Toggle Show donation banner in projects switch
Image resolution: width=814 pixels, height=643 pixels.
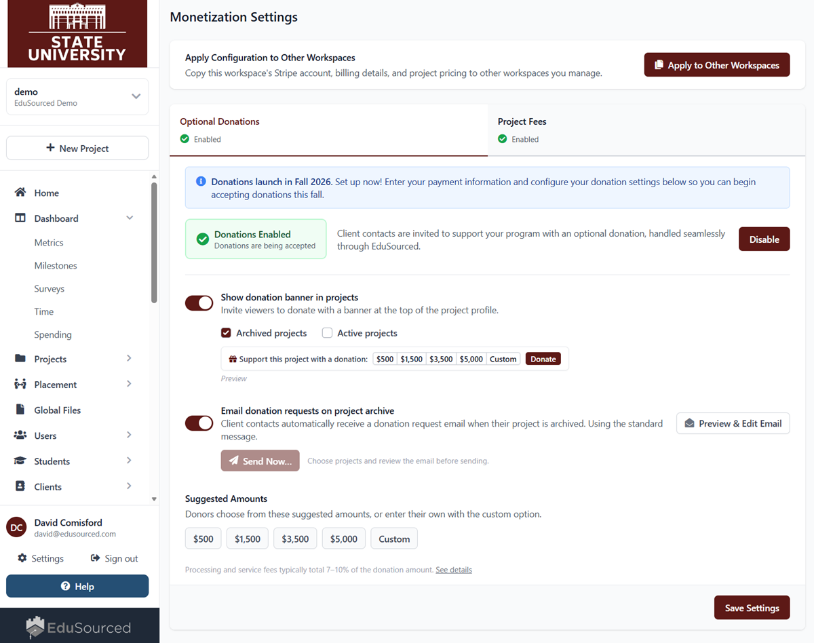point(199,303)
